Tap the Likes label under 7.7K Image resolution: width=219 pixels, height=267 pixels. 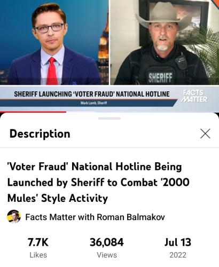click(x=38, y=255)
